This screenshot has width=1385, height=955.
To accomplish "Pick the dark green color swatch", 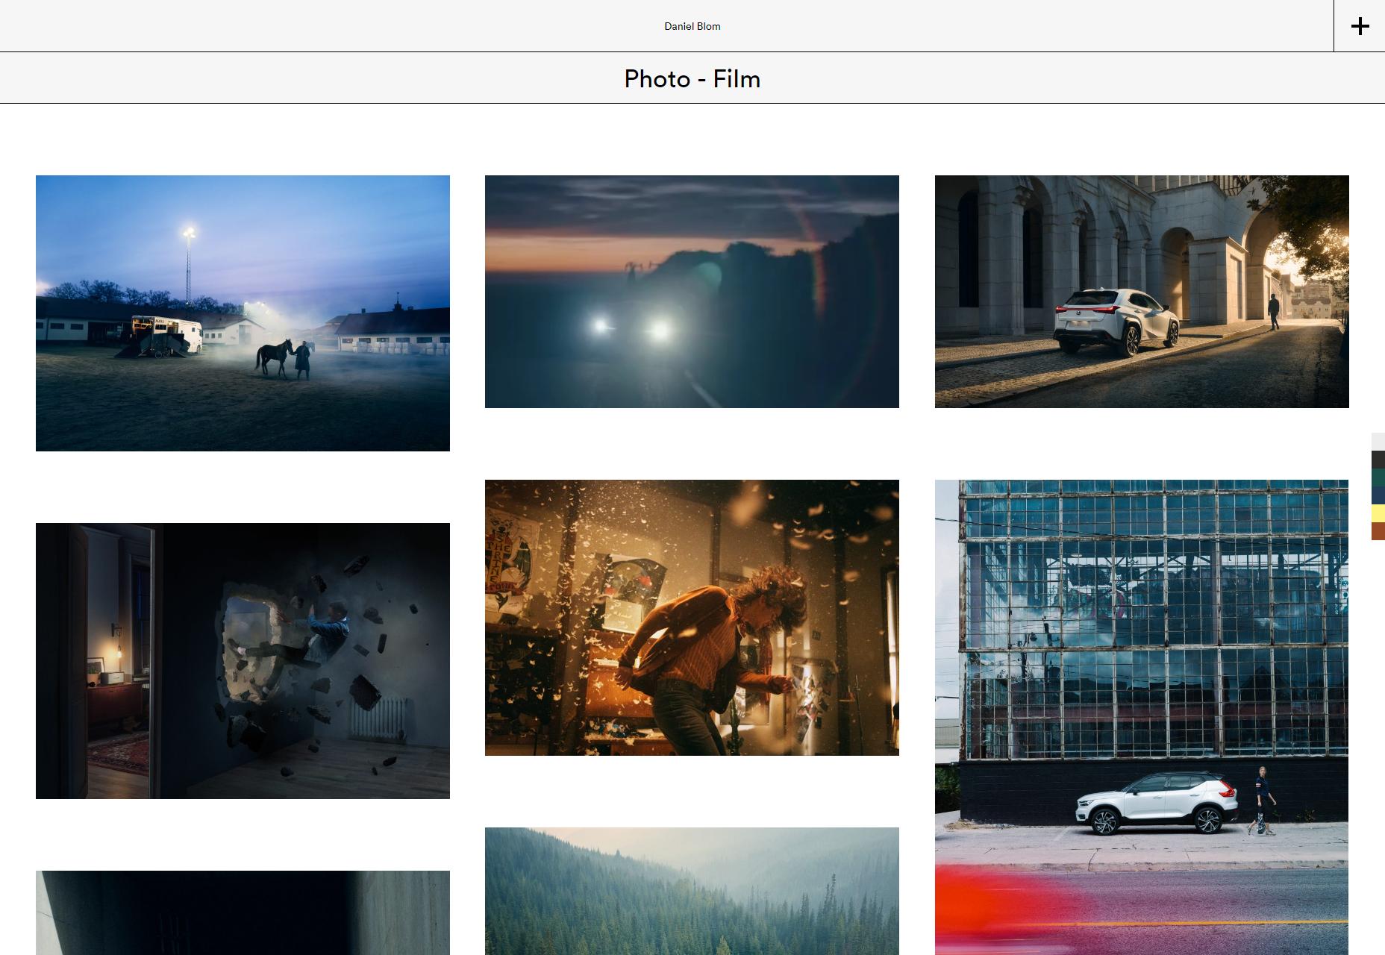I will click(x=1378, y=477).
